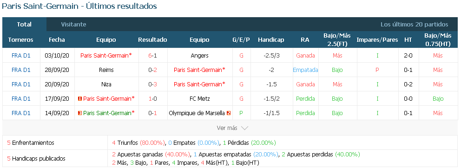Viewport: 461px width, 168px height.
Task: Click the 0-3 result against Niza
Action: (x=152, y=84)
